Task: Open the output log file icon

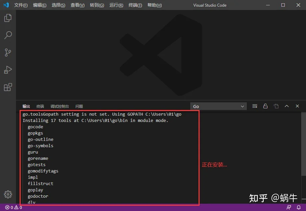Action: click(x=276, y=106)
